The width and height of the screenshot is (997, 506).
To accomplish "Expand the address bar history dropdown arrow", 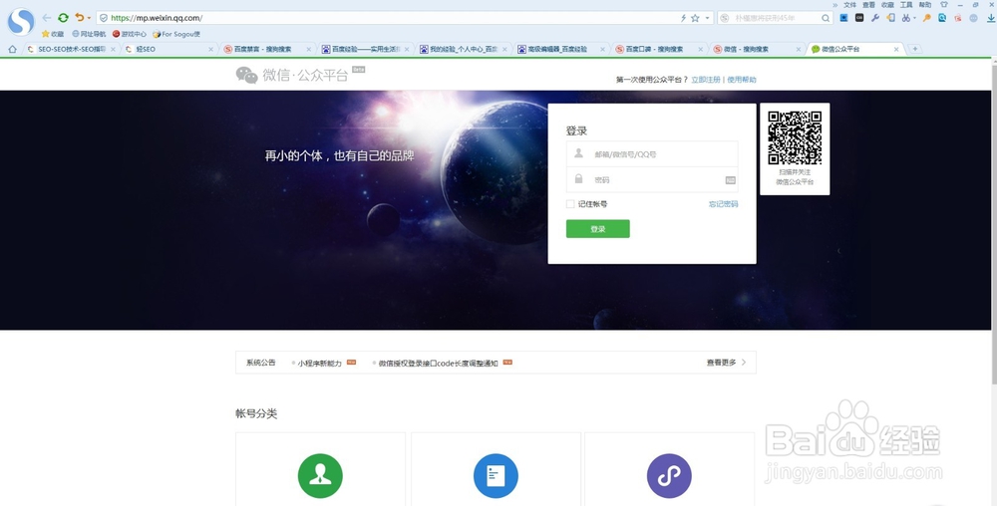I will click(707, 18).
